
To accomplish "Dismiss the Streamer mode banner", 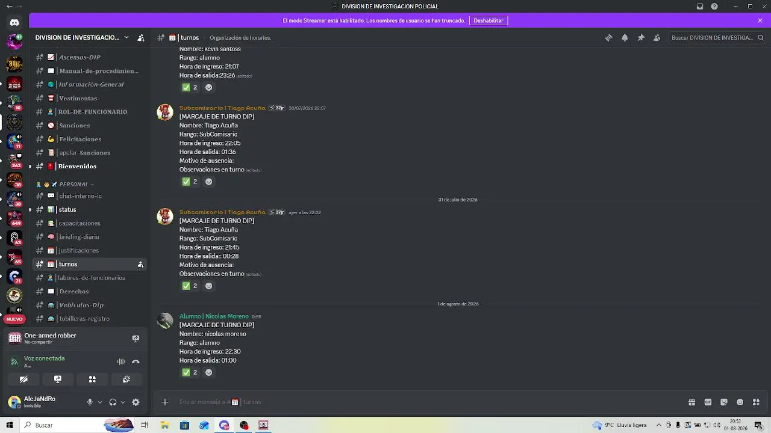I will click(x=760, y=20).
